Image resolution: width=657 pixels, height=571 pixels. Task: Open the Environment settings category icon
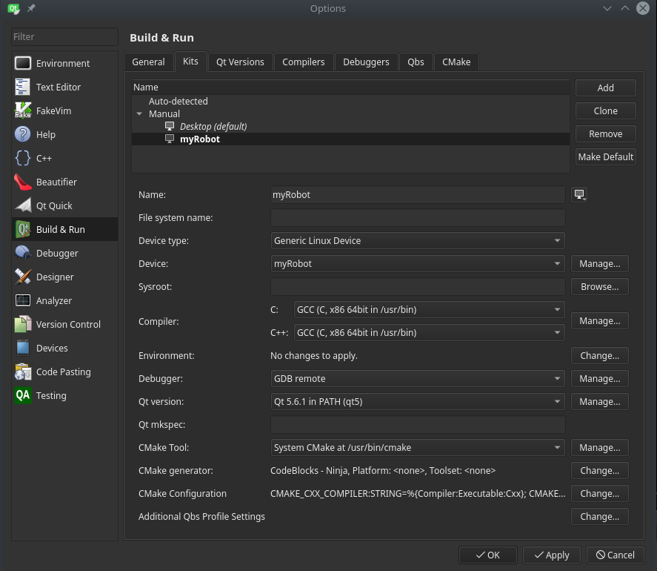pos(23,64)
